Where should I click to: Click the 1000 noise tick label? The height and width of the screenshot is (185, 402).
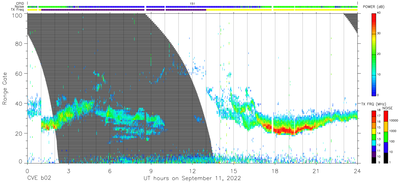pyautogui.click(x=393, y=131)
